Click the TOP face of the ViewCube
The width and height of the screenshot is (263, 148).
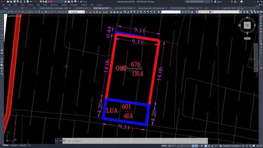pyautogui.click(x=247, y=25)
